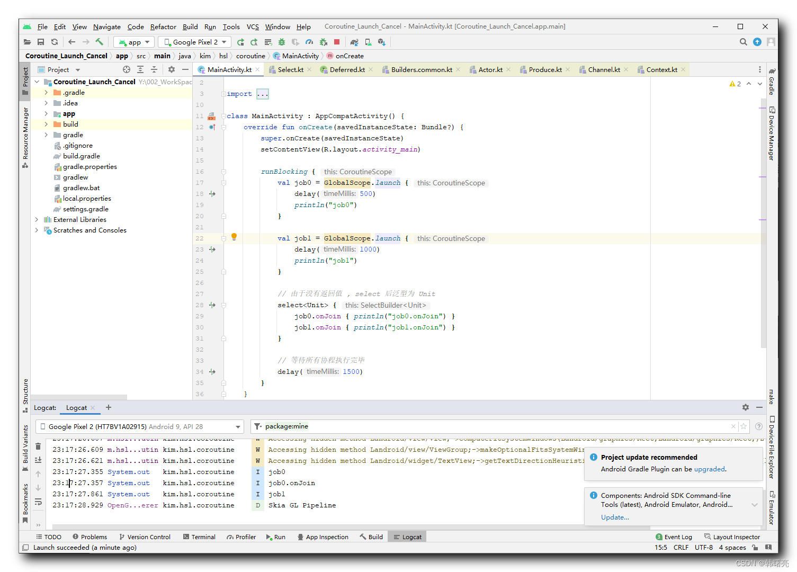The width and height of the screenshot is (797, 572).
Task: Click the Save All disk icon
Action: pos(41,42)
